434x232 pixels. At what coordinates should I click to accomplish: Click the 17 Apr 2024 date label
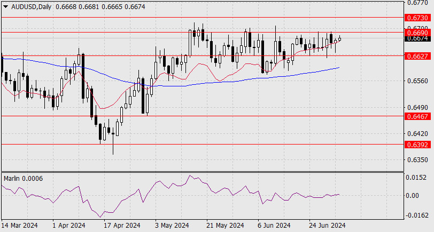tap(122, 226)
